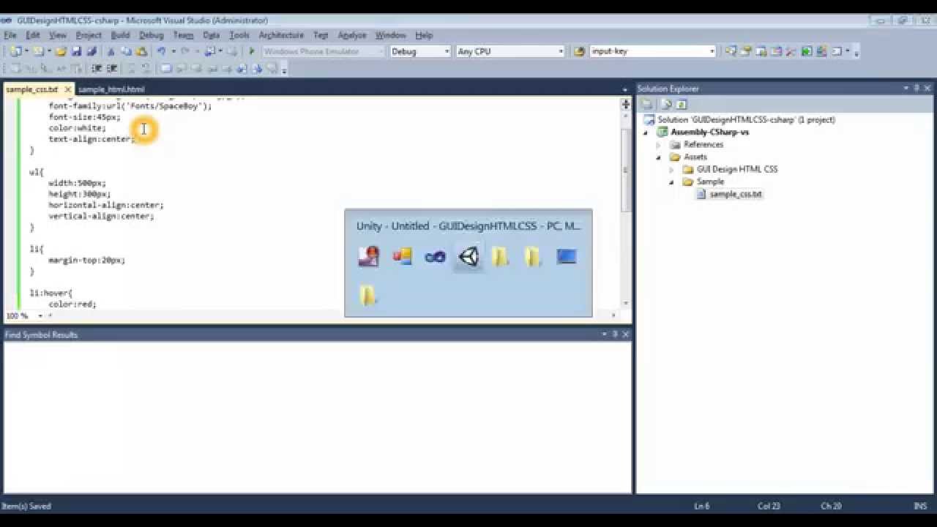Click the Undo toolbar icon
This screenshot has height=527, width=937.
[161, 51]
